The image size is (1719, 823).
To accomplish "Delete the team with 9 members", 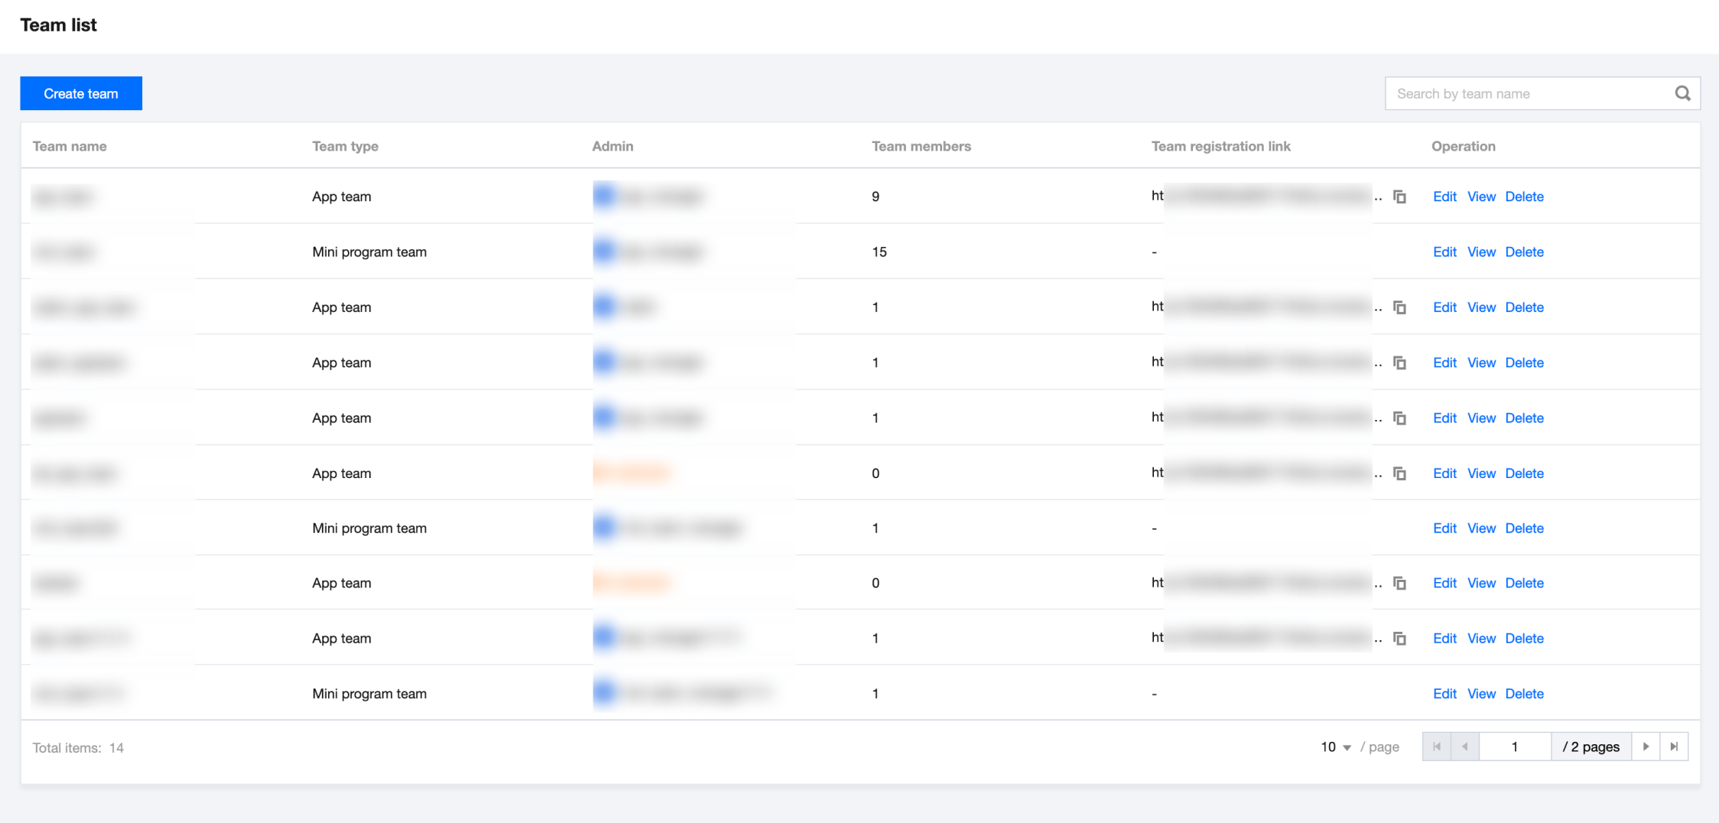I will point(1523,197).
